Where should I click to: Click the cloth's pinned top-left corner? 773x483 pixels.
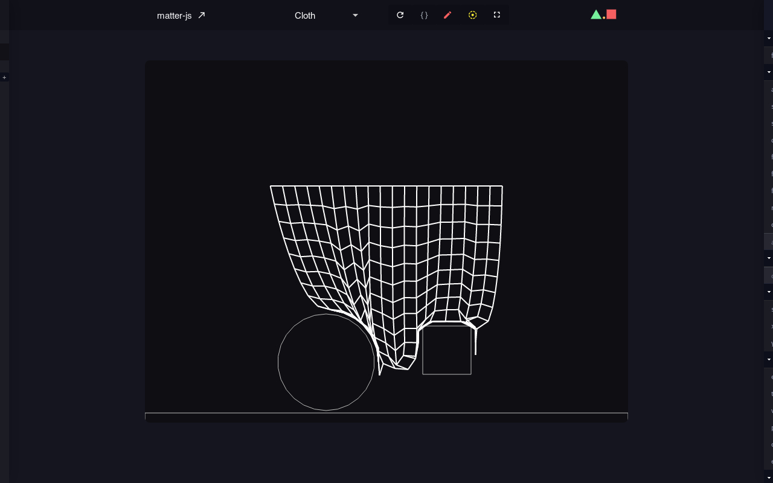coord(271,186)
